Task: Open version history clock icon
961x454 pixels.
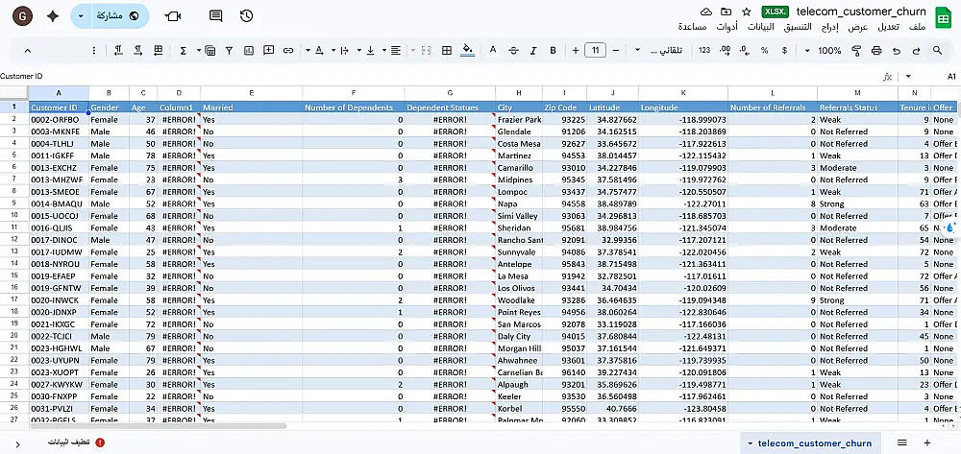Action: click(247, 15)
